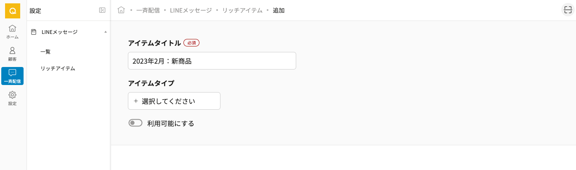Click the LINEメッセージ menu heading
Screen dimensions: 576x170
[59, 32]
